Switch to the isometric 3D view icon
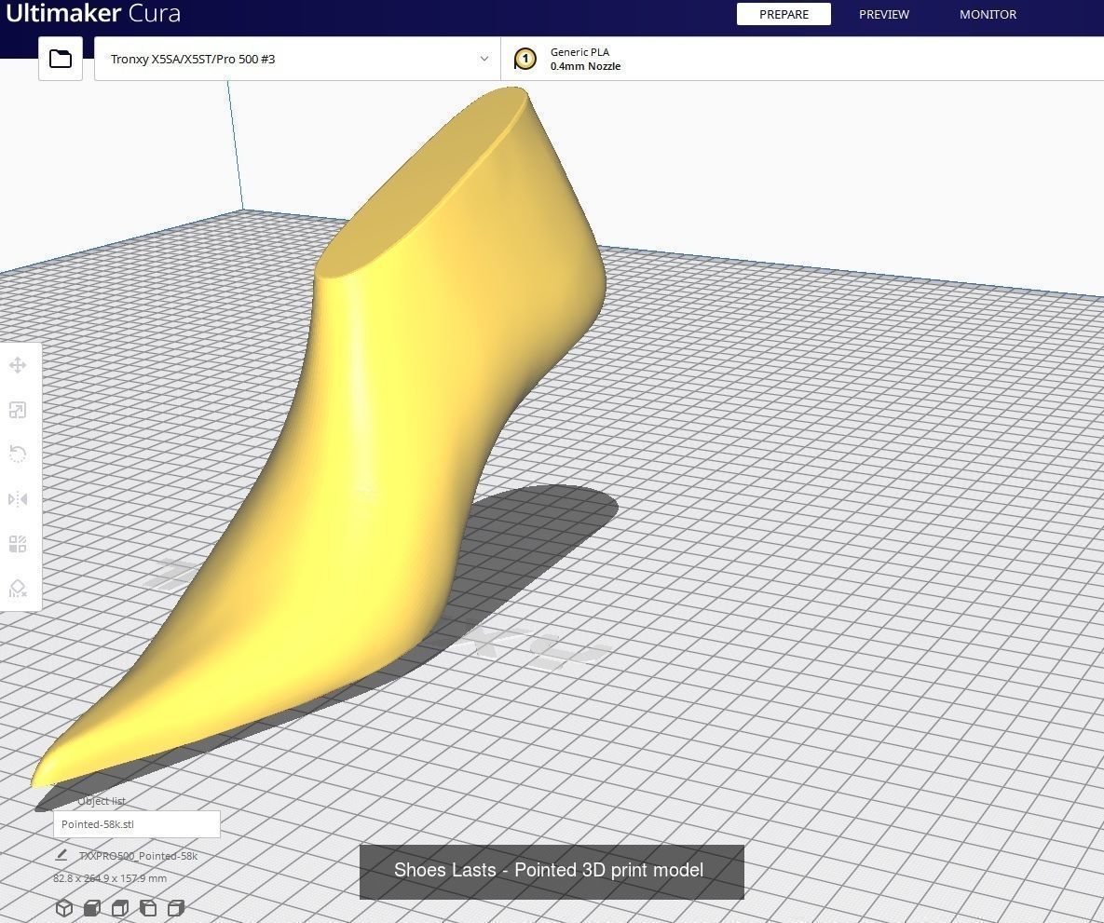Screen dimensions: 1104x923 point(64,908)
